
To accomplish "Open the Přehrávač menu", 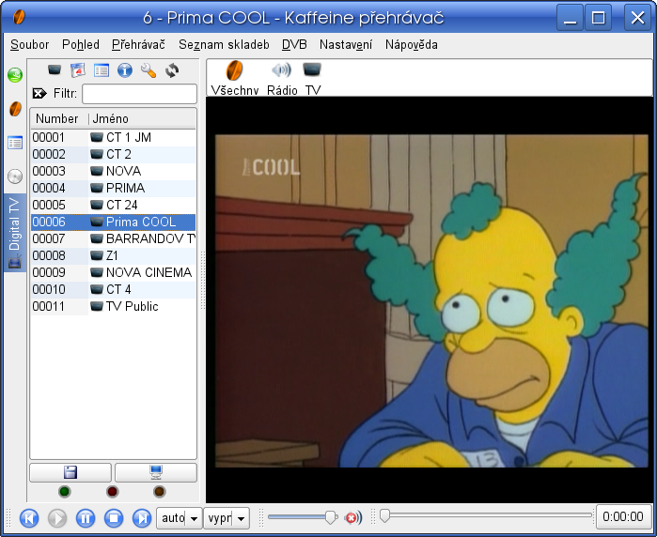I will [138, 44].
